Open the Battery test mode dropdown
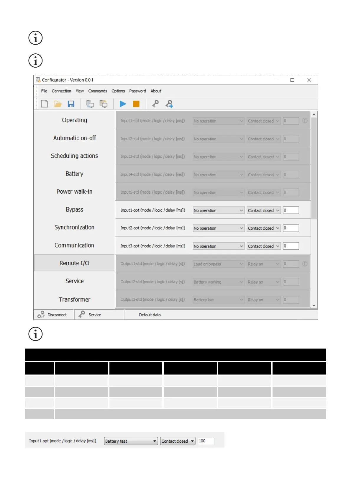 click(x=131, y=441)
